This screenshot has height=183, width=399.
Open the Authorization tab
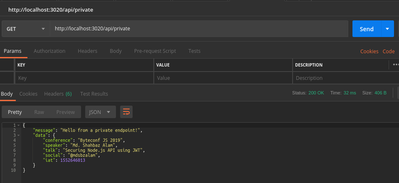coord(49,51)
